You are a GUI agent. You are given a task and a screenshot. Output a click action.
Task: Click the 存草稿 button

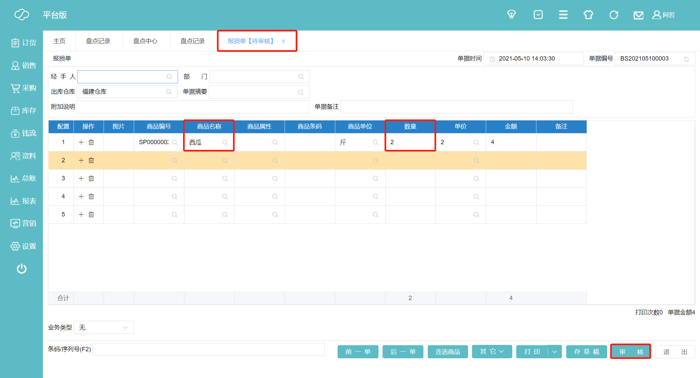[x=586, y=352]
